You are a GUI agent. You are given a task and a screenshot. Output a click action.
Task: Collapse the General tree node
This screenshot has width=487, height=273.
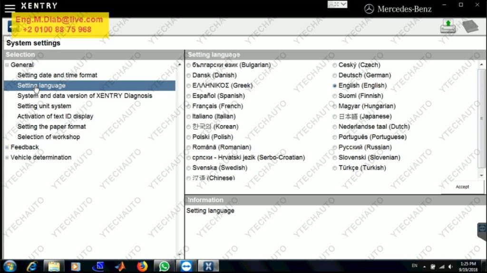(x=7, y=65)
